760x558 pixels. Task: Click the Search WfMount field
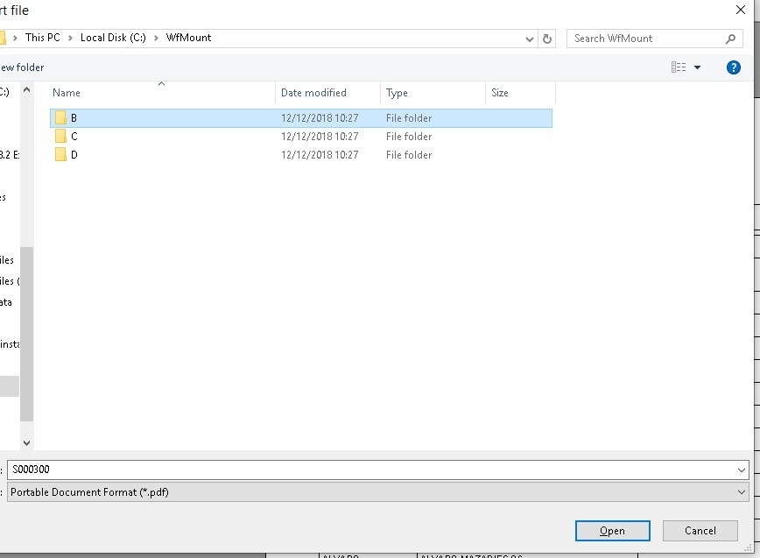click(x=646, y=39)
